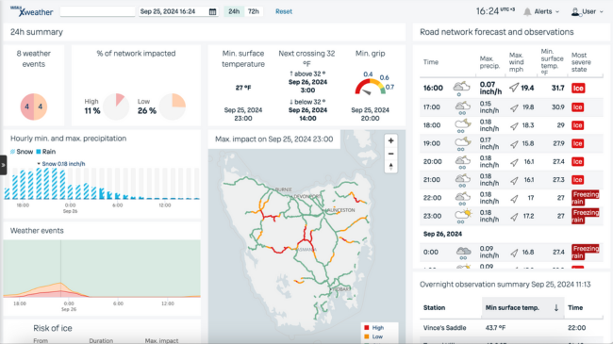Click the 20:00 weather cloud icon

462,161
